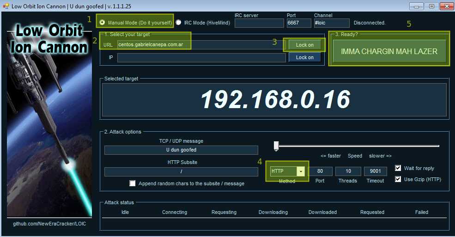Focus the IP address input field
This screenshot has width=455, height=237.
pyautogui.click(x=201, y=57)
